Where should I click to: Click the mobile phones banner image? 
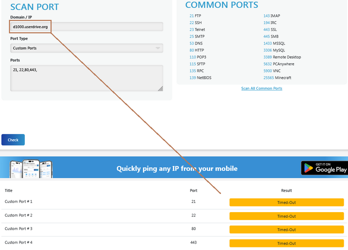tap(31, 169)
